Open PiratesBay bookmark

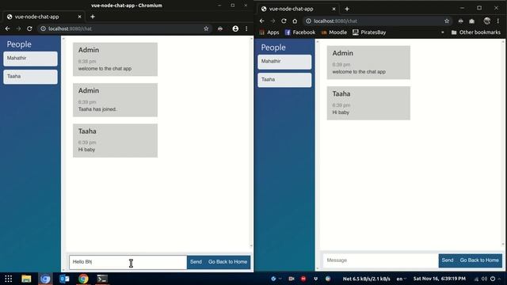tap(369, 32)
